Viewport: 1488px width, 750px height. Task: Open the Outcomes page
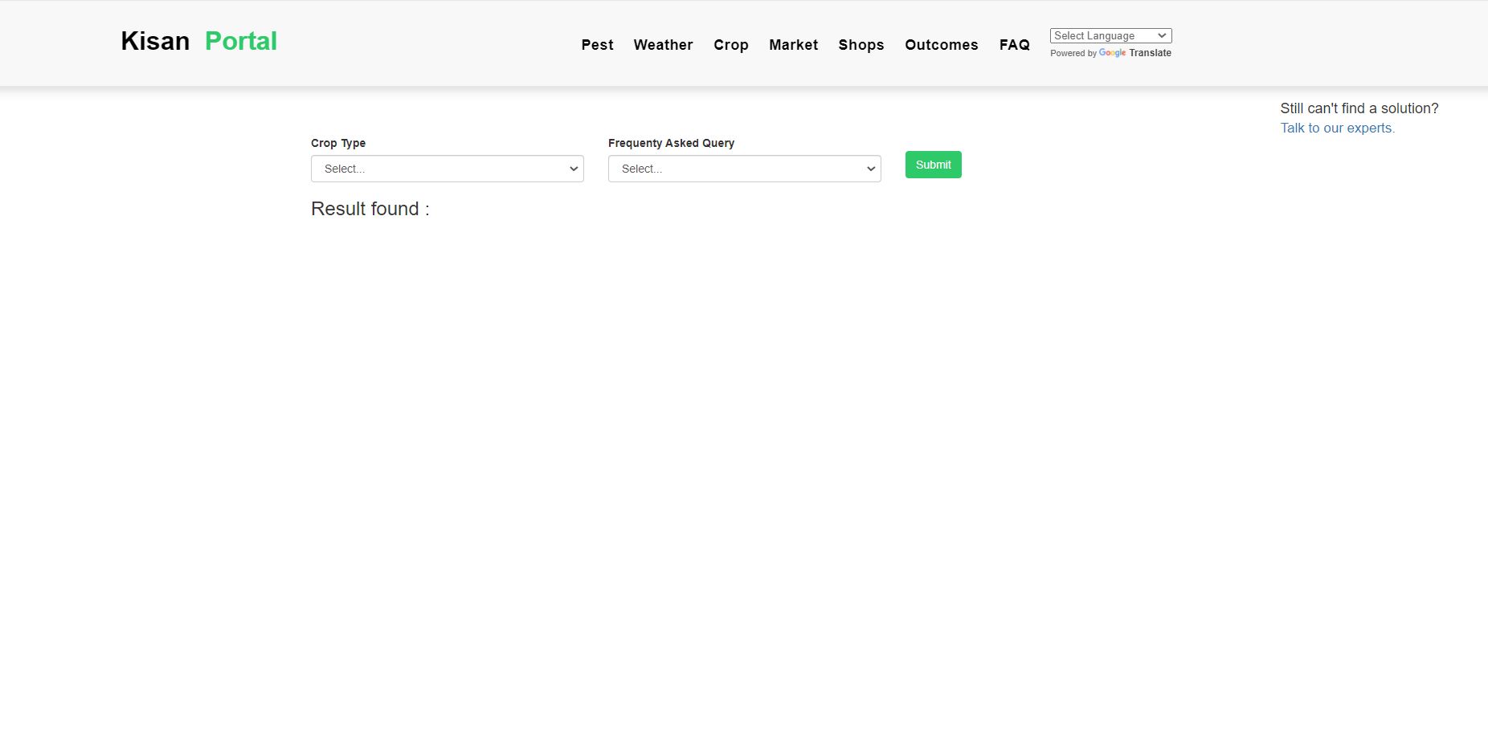coord(941,45)
